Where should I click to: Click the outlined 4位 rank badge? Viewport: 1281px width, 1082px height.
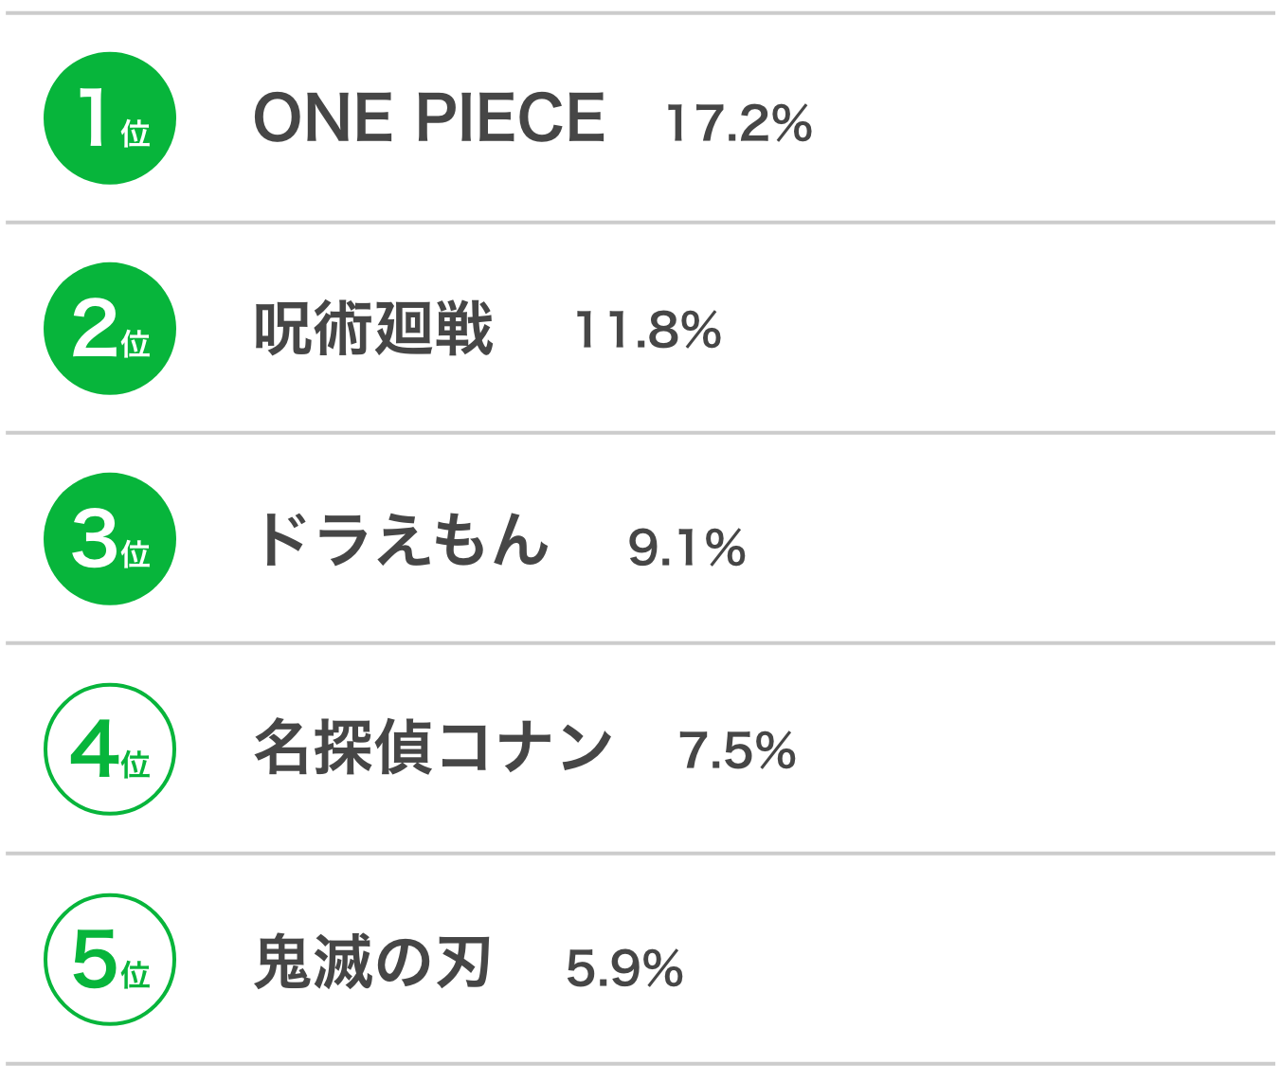110,749
